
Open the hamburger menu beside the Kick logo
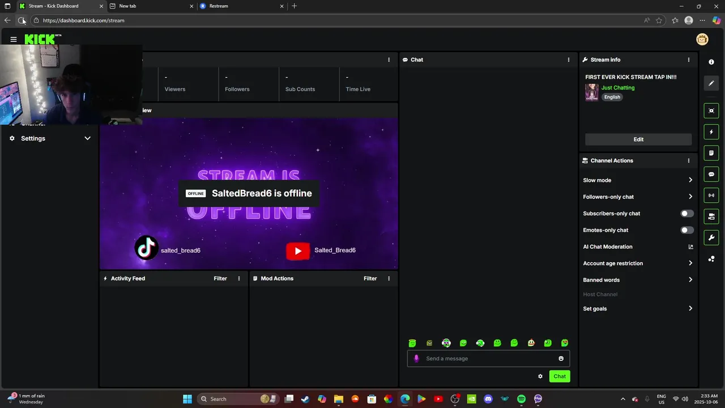point(14,39)
